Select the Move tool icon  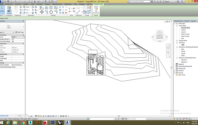click(42, 12)
